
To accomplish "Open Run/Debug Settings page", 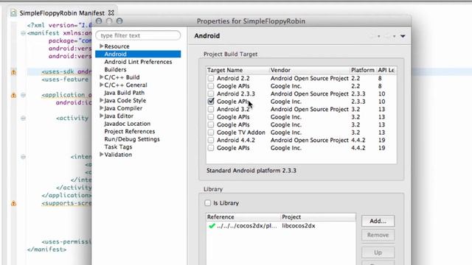I will pos(132,139).
